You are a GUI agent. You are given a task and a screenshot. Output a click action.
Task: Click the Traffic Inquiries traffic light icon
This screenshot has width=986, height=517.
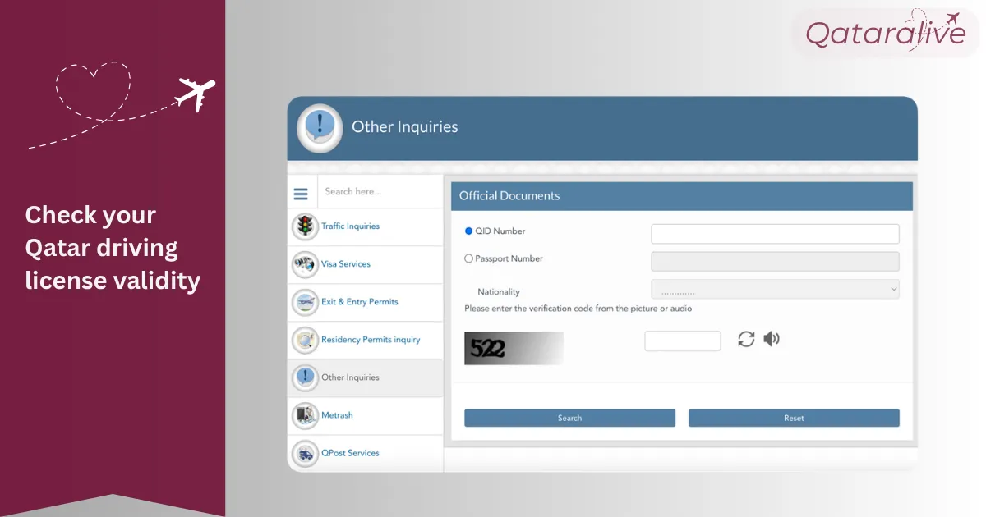click(x=305, y=226)
